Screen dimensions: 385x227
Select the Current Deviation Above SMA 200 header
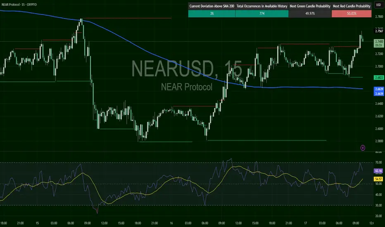[212, 6]
